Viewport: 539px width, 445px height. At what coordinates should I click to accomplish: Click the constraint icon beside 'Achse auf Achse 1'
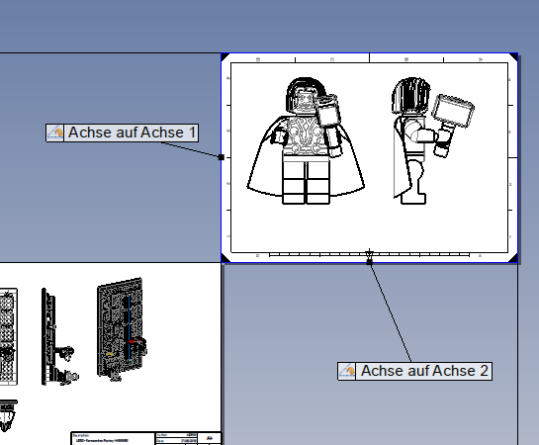point(54,133)
